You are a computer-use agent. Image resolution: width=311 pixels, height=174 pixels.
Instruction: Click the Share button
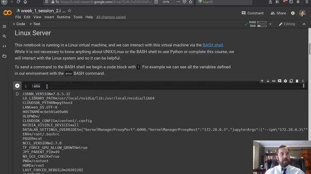pos(278,13)
